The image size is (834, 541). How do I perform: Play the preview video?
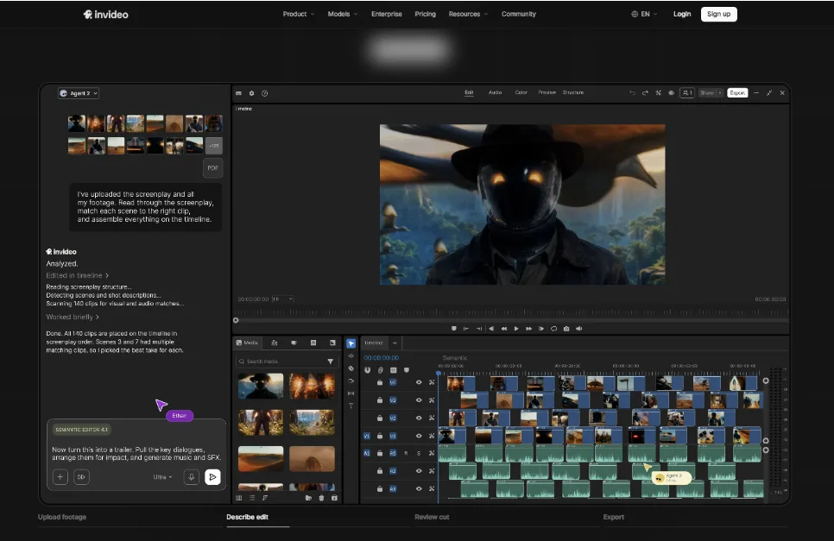point(516,329)
